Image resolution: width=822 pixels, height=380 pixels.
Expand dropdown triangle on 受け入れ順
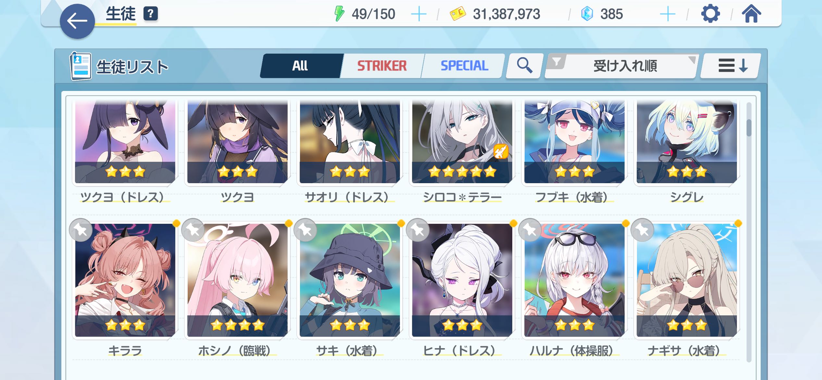point(691,59)
